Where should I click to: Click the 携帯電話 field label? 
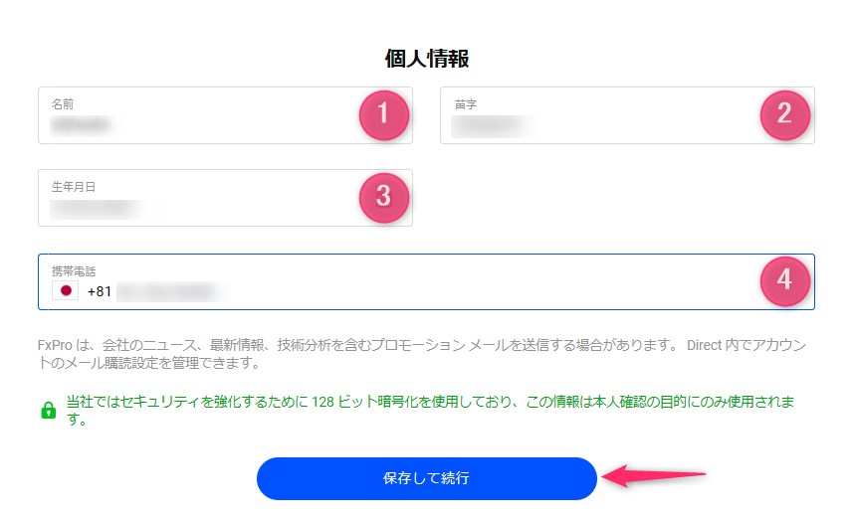(74, 270)
